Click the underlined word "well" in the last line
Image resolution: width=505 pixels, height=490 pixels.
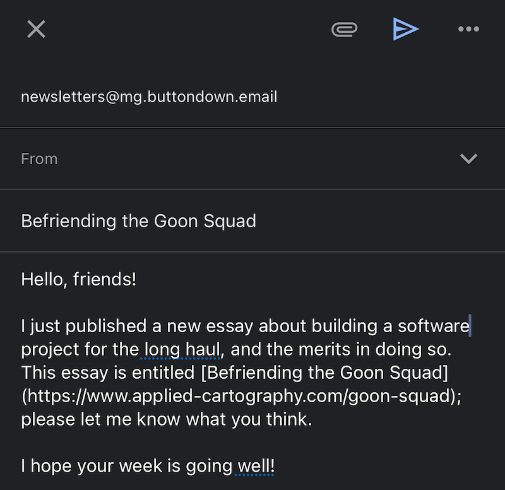pyautogui.click(x=254, y=467)
